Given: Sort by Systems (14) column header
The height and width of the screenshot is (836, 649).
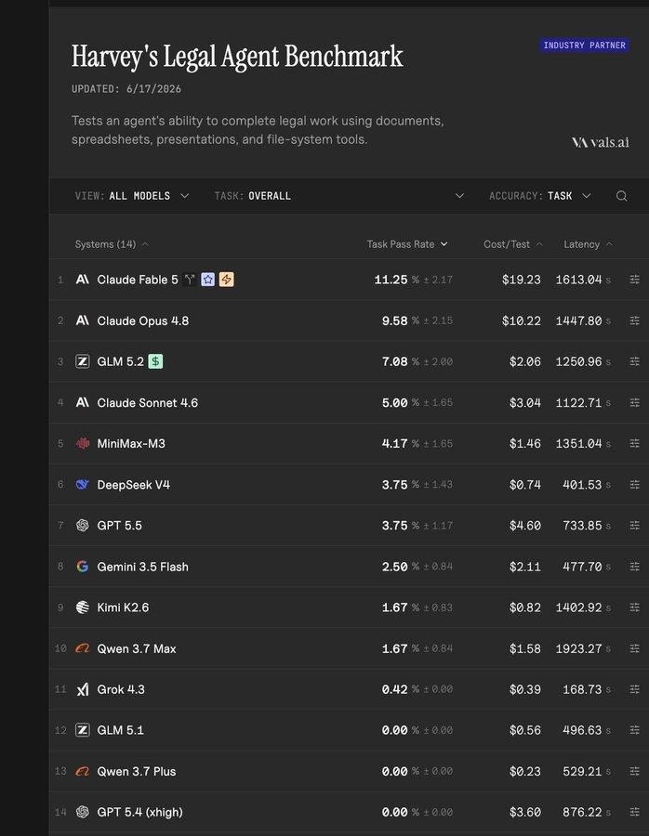Looking at the screenshot, I should 112,244.
